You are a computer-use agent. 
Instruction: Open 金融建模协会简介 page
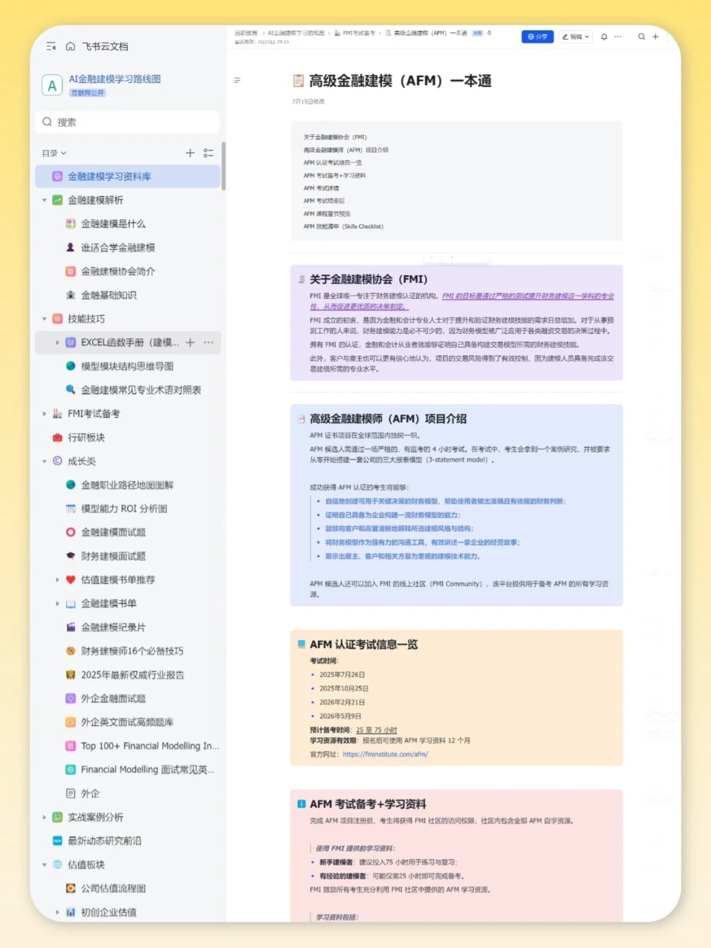(118, 271)
